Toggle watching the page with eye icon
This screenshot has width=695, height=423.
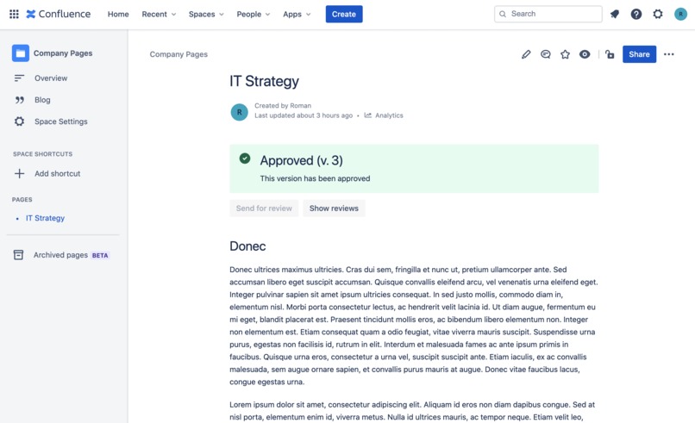[x=585, y=54]
